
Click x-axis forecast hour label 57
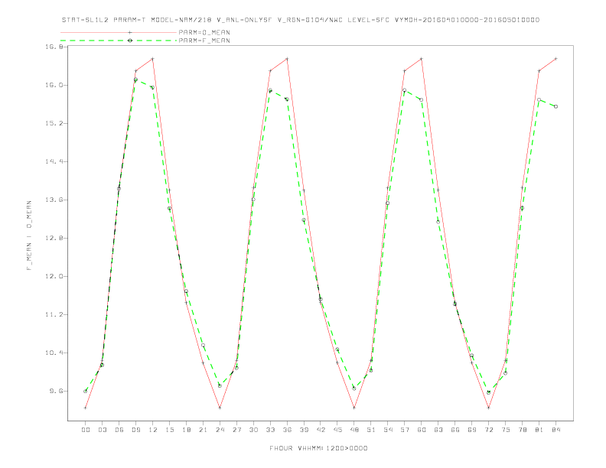(x=405, y=430)
